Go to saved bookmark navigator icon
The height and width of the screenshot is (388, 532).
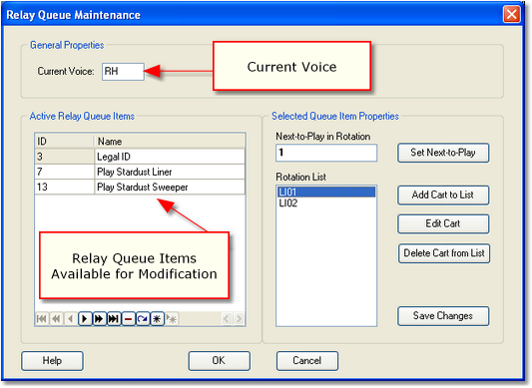pos(172,319)
